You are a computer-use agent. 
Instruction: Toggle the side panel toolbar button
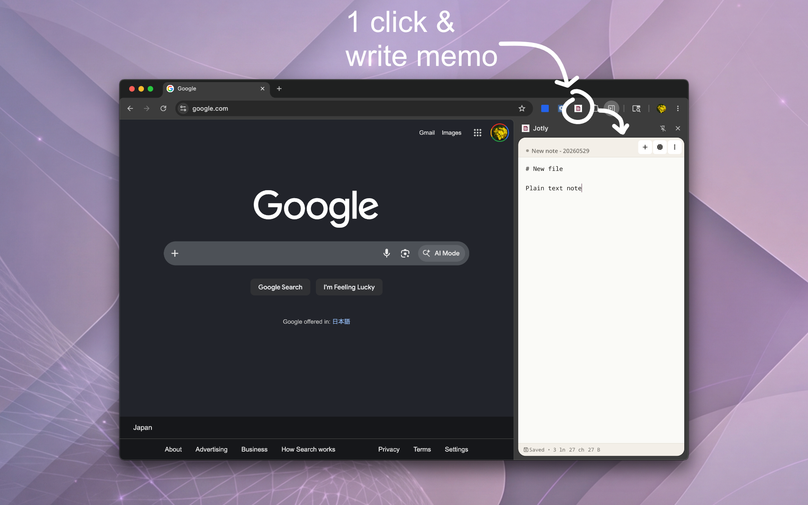click(611, 109)
